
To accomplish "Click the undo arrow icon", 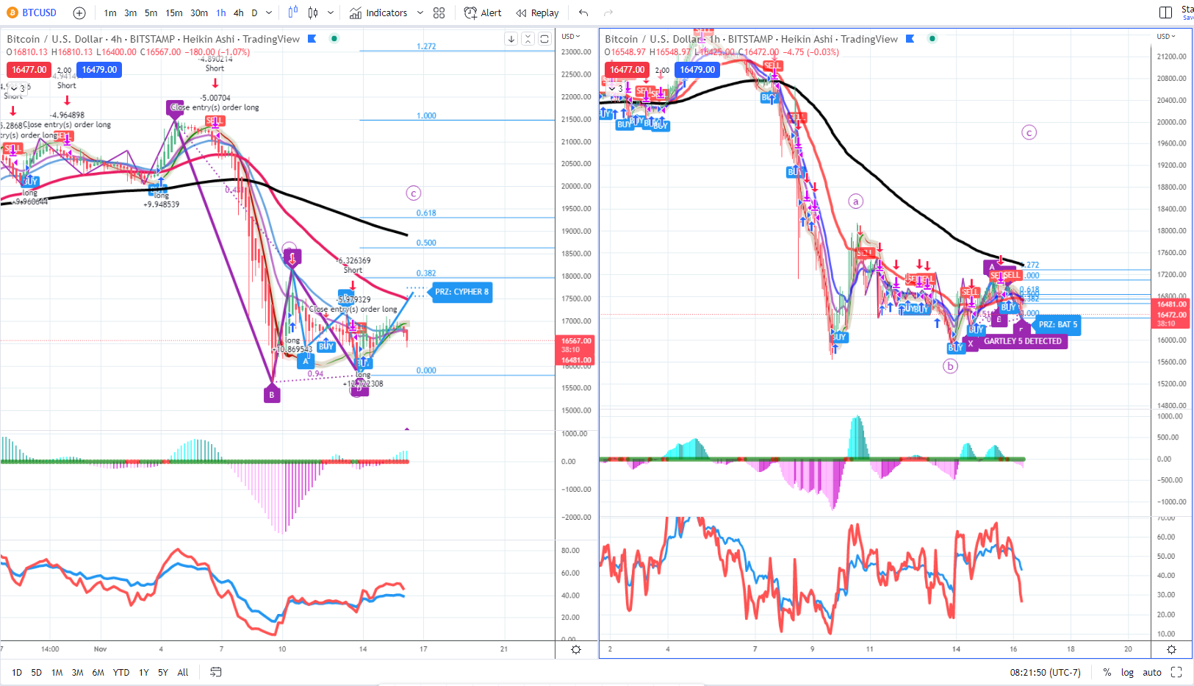I will 583,12.
